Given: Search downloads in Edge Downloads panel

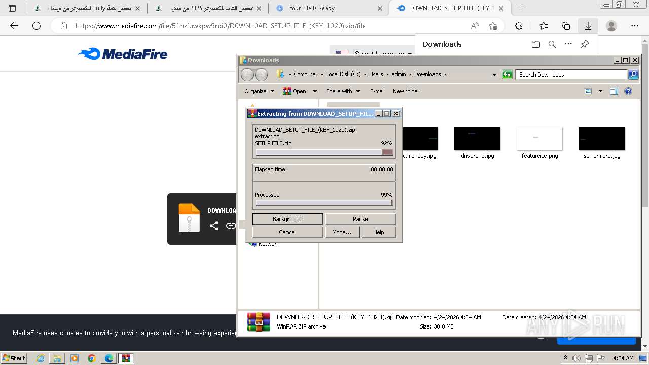Looking at the screenshot, I should point(552,44).
